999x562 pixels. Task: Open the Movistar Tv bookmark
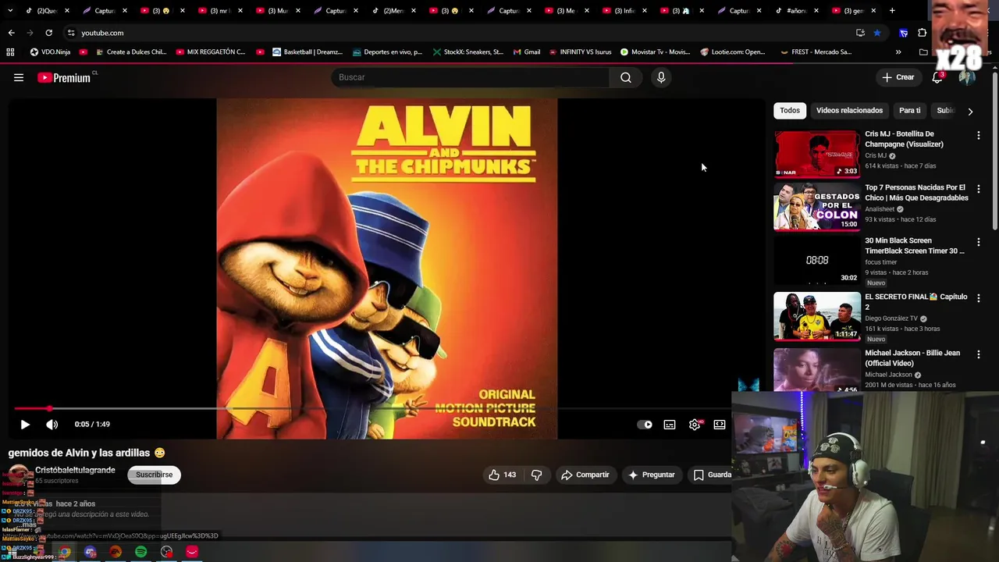[x=655, y=52]
